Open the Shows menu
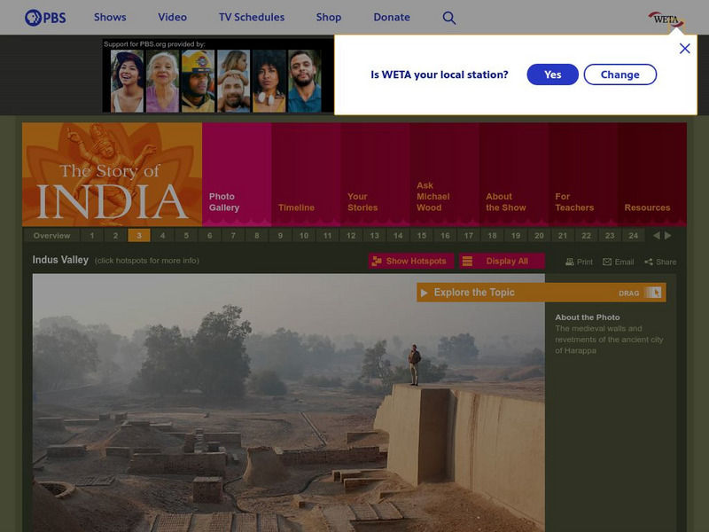The image size is (709, 532). click(108, 17)
